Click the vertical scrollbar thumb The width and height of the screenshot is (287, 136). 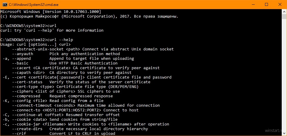(x=284, y=16)
